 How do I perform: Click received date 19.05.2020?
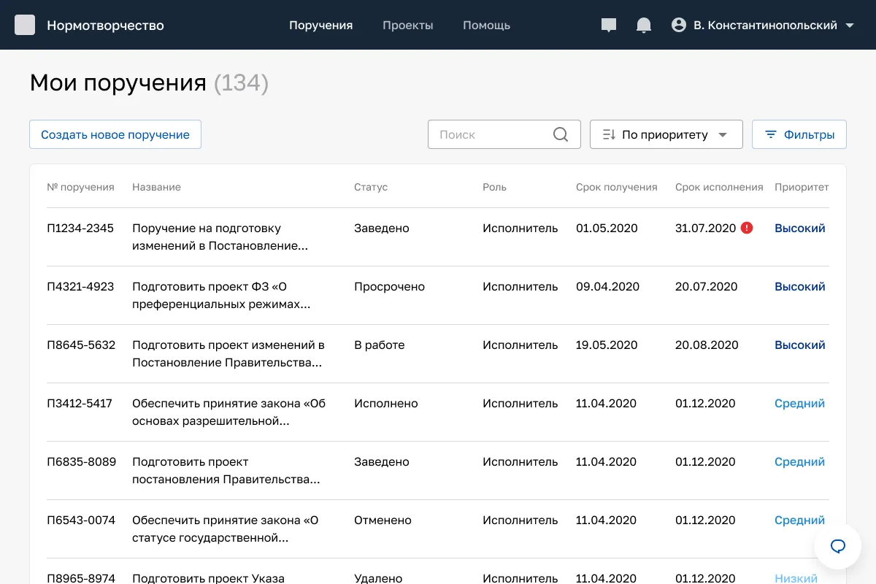[x=607, y=345]
